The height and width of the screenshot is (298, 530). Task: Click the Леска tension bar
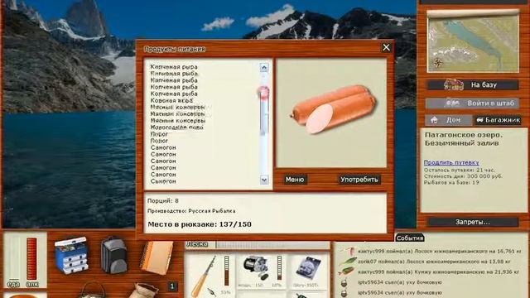click(x=272, y=245)
